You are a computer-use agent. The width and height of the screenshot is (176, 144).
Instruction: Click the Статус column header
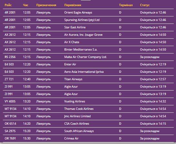pyautogui.click(x=145, y=5)
